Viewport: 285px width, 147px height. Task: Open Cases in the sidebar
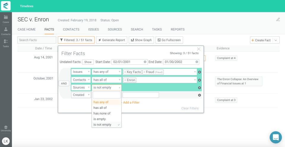pos(6,19)
